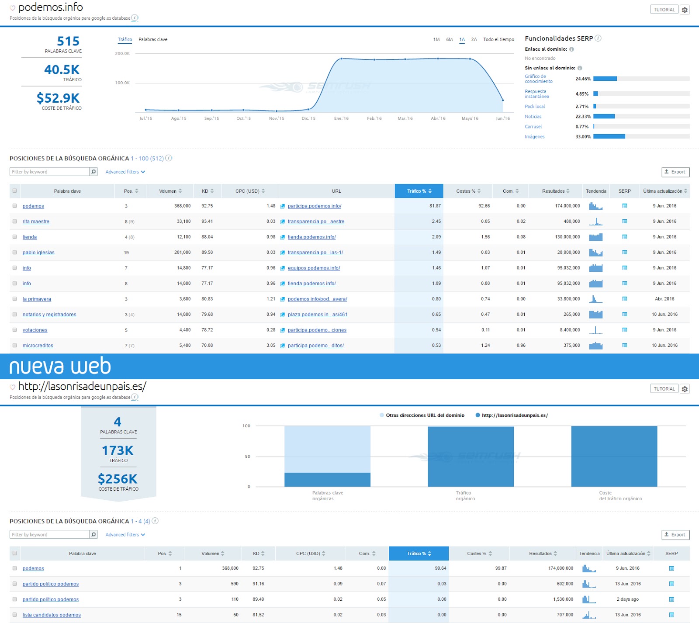699x623 pixels.
Task: Open SERP snapshot icon for lista candidatos podemos
Action: click(671, 615)
